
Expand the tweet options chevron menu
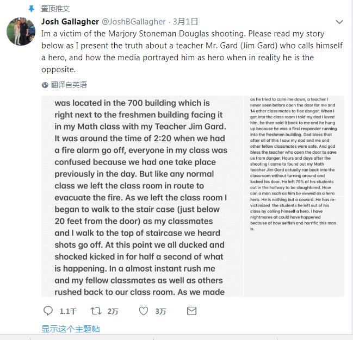point(339,22)
